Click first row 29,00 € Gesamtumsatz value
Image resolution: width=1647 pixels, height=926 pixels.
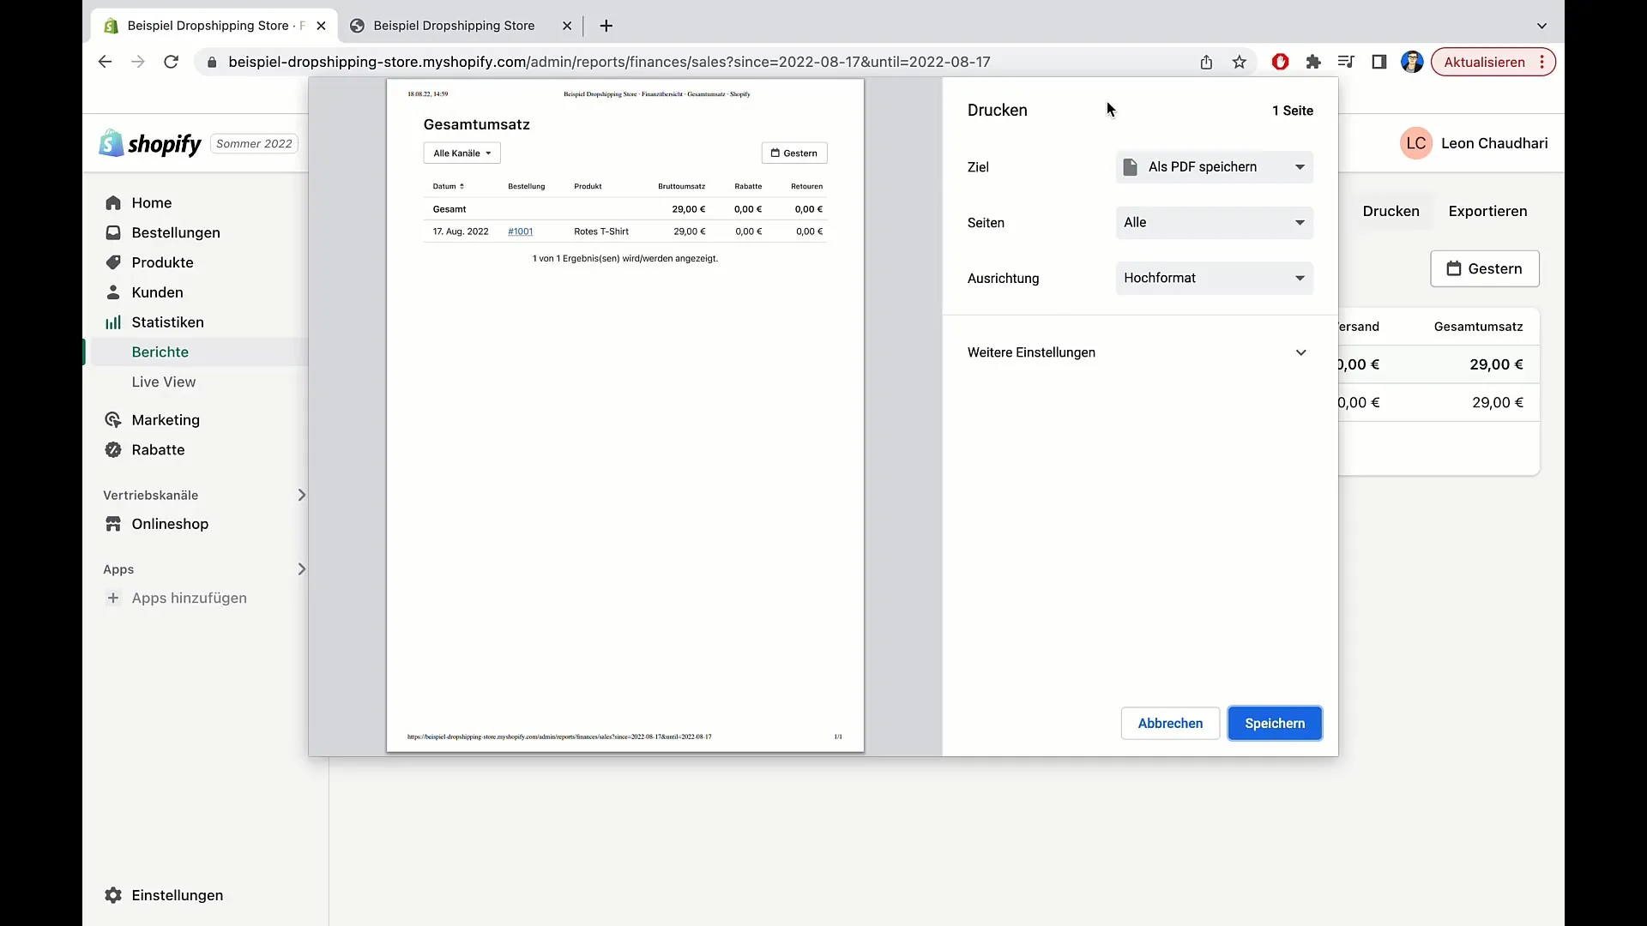(1496, 364)
